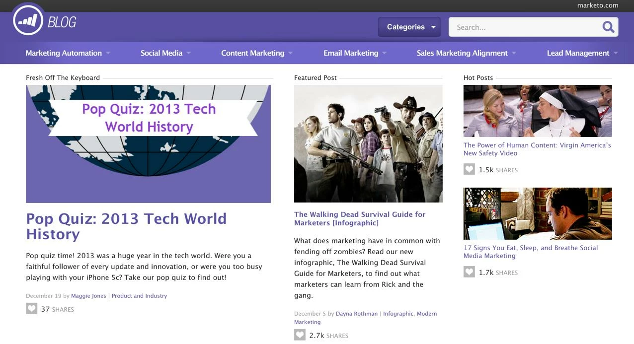Click the Marketo logo icon
The height and width of the screenshot is (344, 634).
28,20
